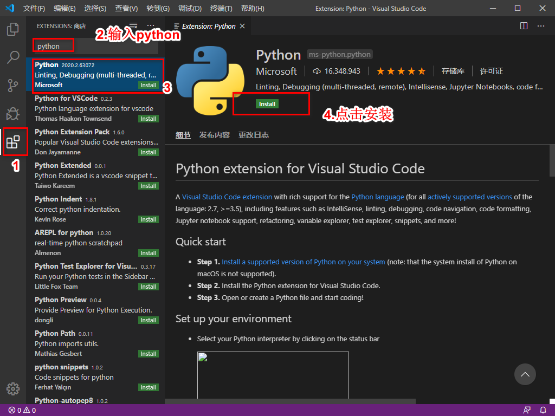
Task: Split the editor to the right
Action: [x=524, y=26]
